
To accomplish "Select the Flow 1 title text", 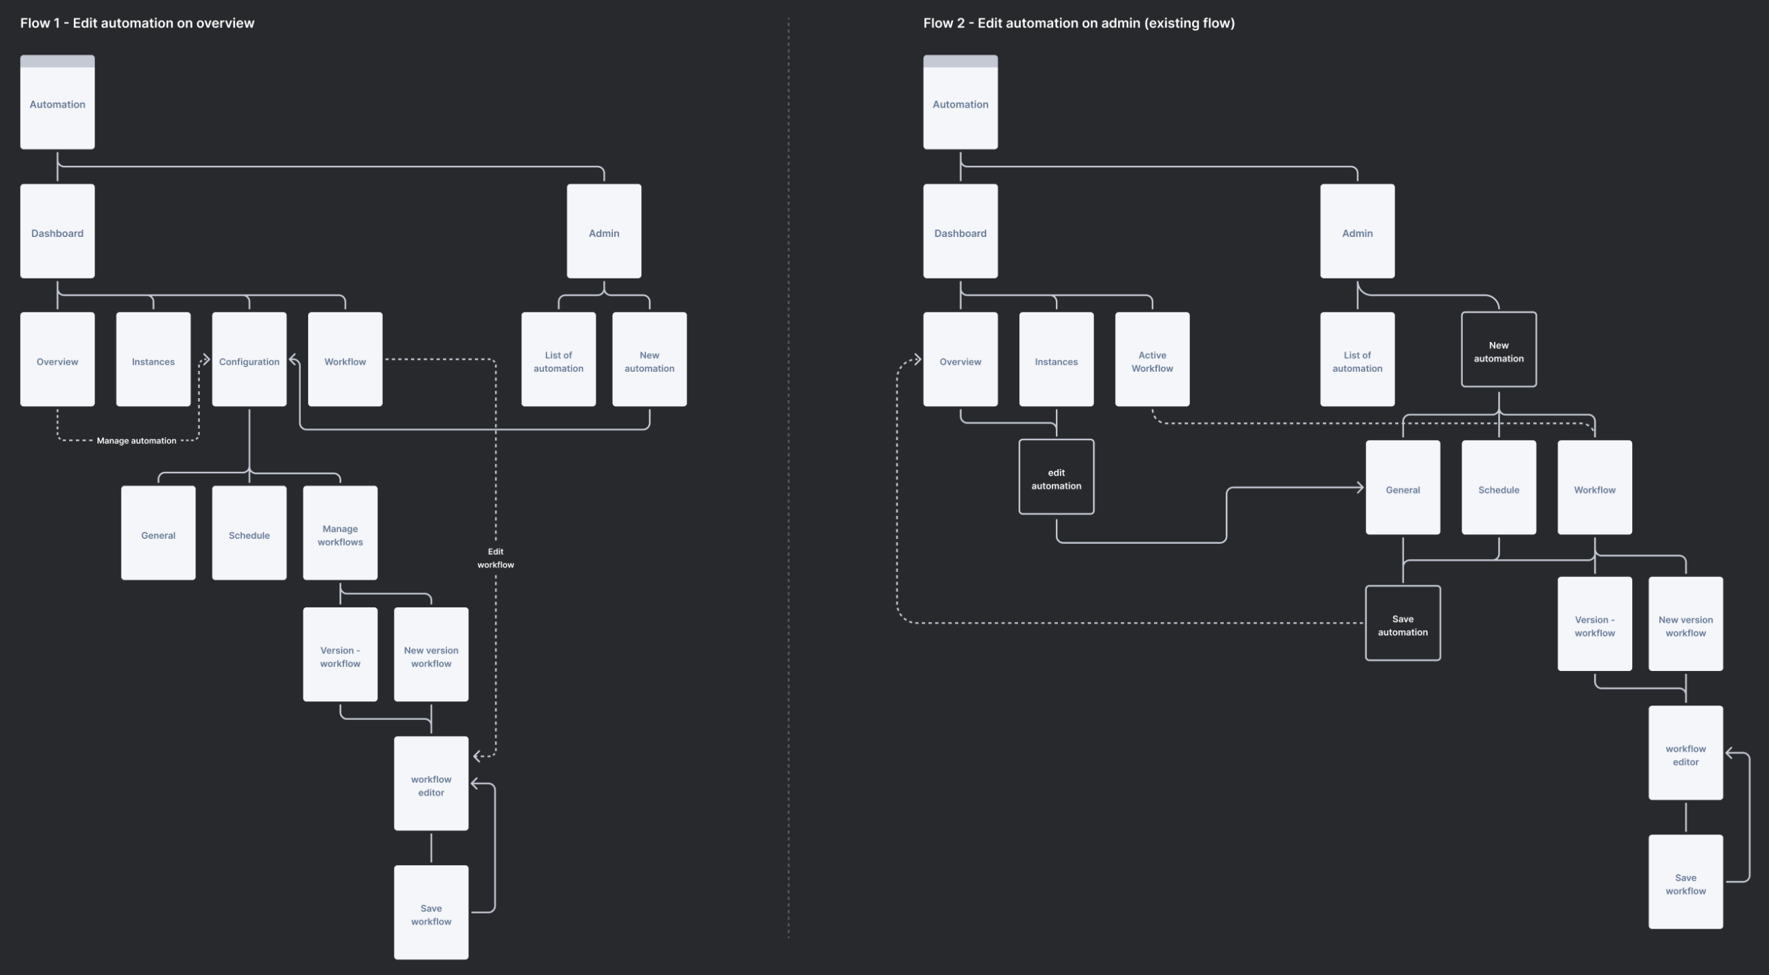I will (137, 23).
